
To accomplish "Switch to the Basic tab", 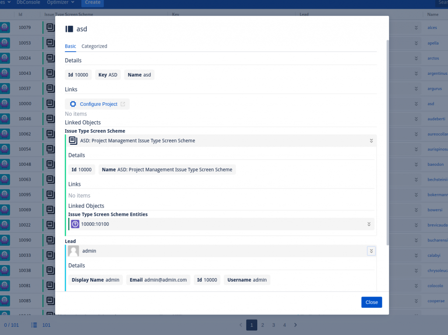I will (x=70, y=46).
